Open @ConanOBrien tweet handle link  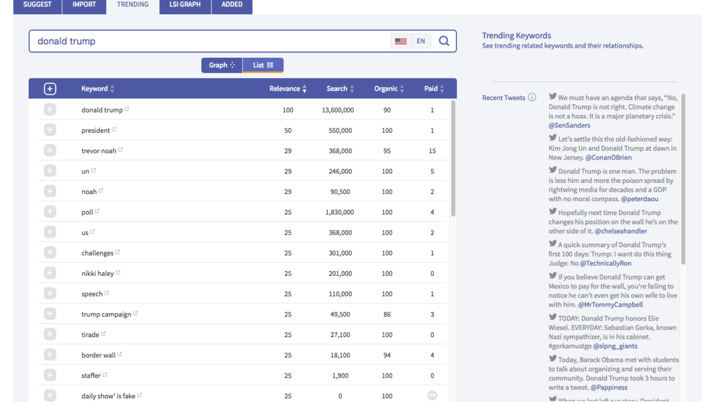(608, 158)
